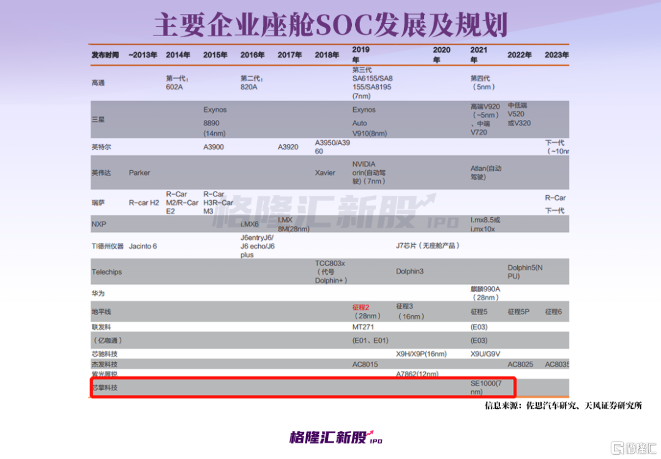Click the 征程5P cell

coord(518,312)
